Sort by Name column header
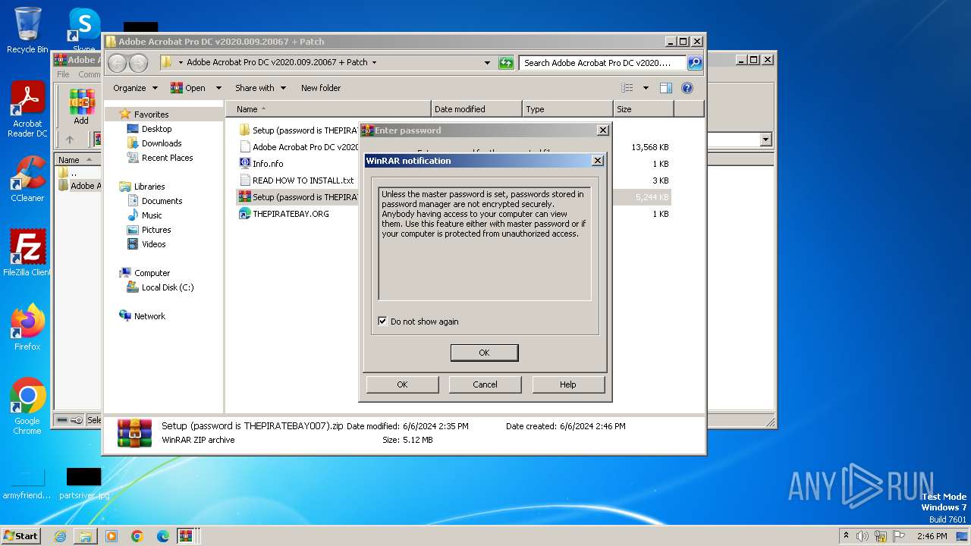 click(x=328, y=109)
